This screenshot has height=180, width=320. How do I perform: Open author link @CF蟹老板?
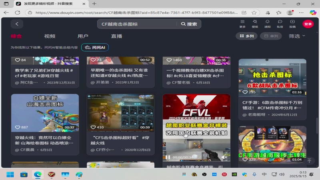[x=178, y=82]
